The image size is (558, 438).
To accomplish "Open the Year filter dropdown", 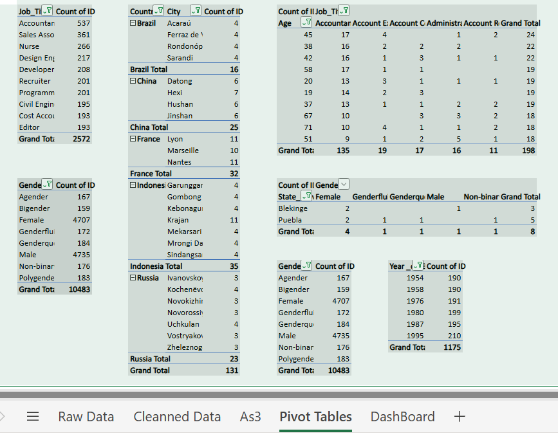I will (418, 265).
